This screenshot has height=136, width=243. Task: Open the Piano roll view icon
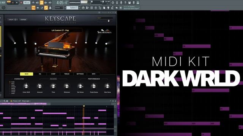click(87, 8)
